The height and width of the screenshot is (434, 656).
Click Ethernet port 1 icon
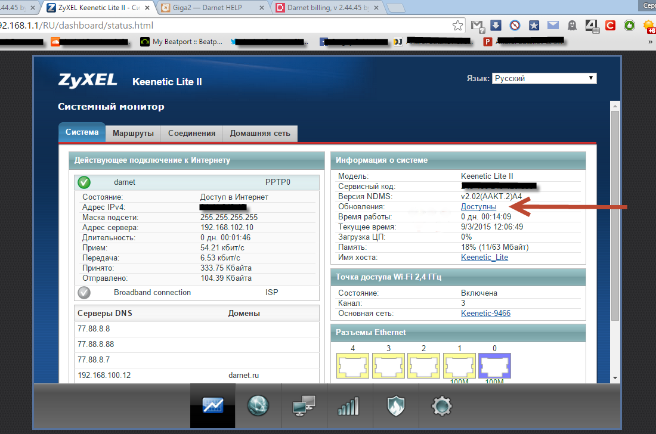pos(459,366)
